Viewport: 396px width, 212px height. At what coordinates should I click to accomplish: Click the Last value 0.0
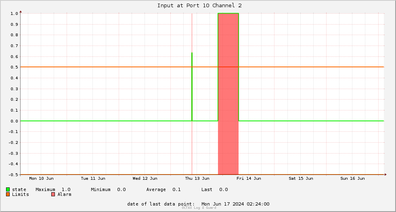[224, 189]
